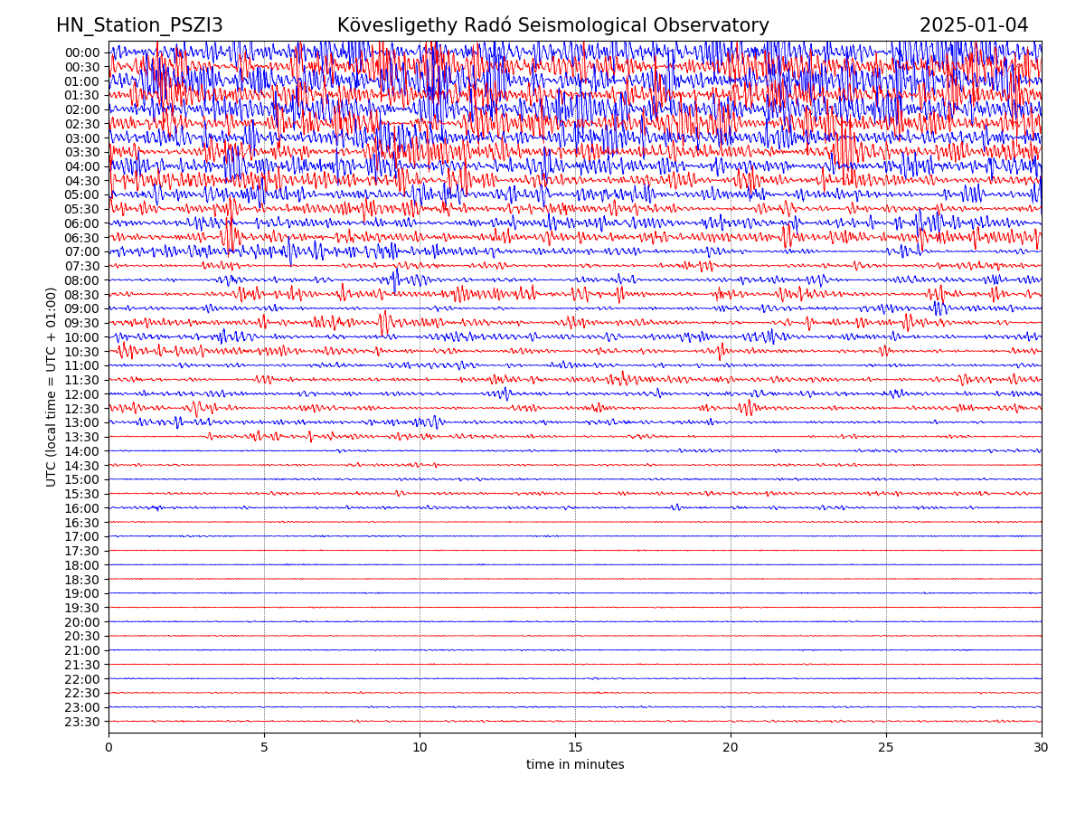Select the 04:30 trace row label
Image resolution: width=1085 pixels, height=814 pixels.
[81, 181]
